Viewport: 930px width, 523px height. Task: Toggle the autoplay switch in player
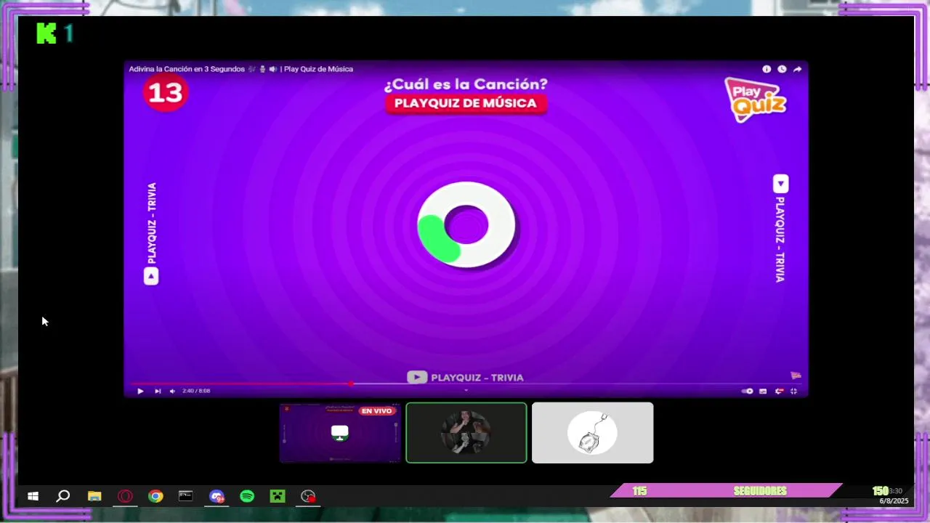coord(747,391)
